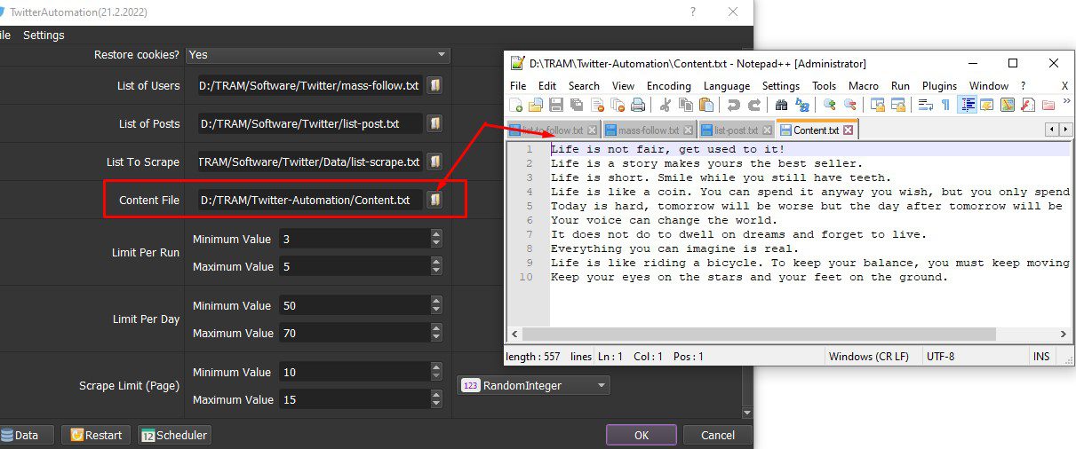This screenshot has width=1076, height=449.
Task: Click the OK button
Action: click(x=642, y=435)
